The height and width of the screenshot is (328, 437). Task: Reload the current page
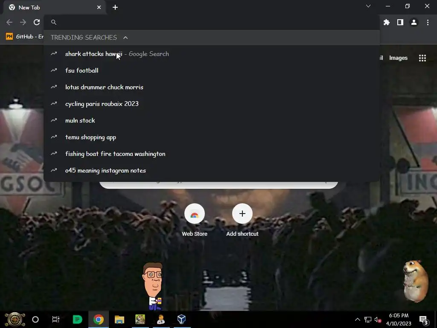(x=37, y=22)
